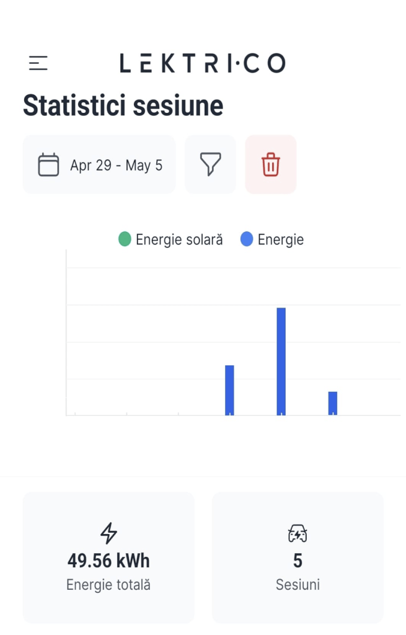Click the blue Energie legend dot
The width and height of the screenshot is (406, 635).
pyautogui.click(x=247, y=239)
